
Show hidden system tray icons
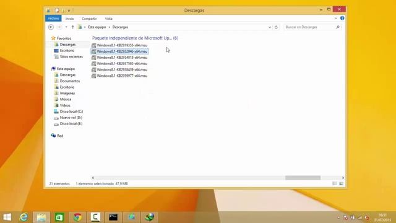click(x=338, y=217)
